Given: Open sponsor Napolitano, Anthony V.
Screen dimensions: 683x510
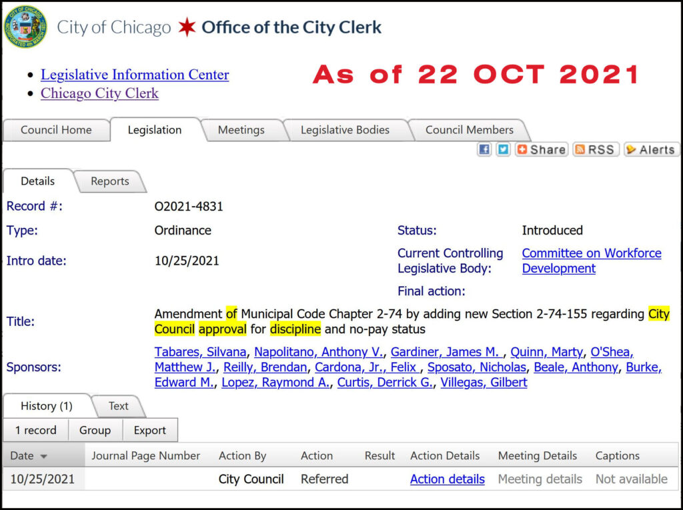Looking at the screenshot, I should tap(319, 352).
